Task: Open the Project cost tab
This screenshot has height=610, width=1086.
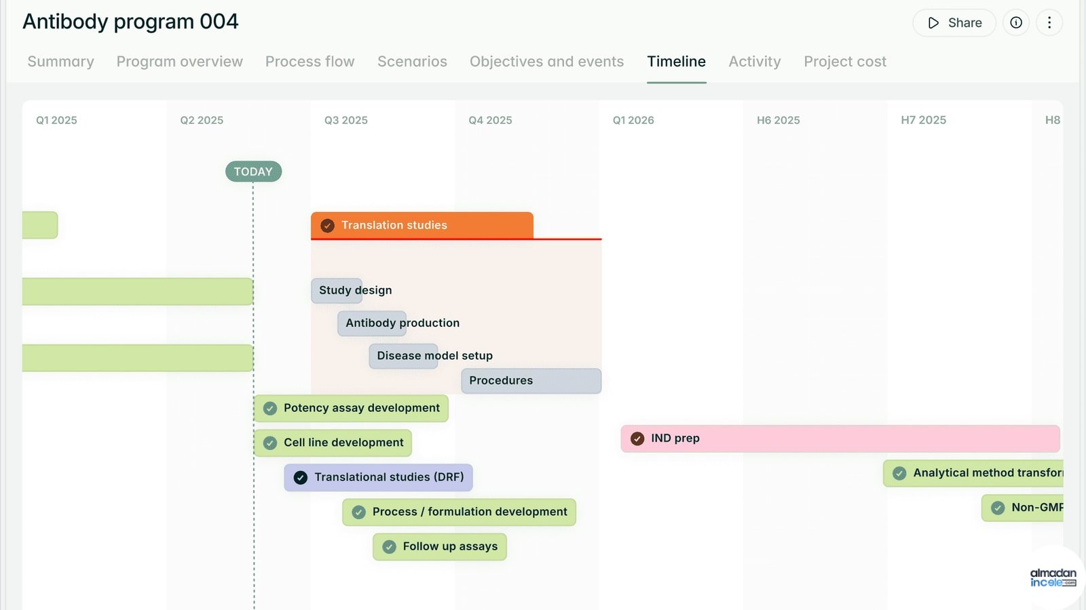Action: 845,62
